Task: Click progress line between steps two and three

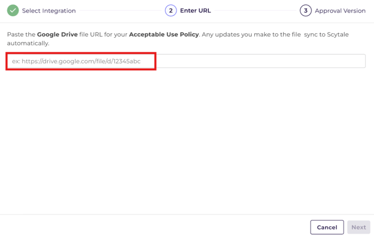Action: coord(255,10)
